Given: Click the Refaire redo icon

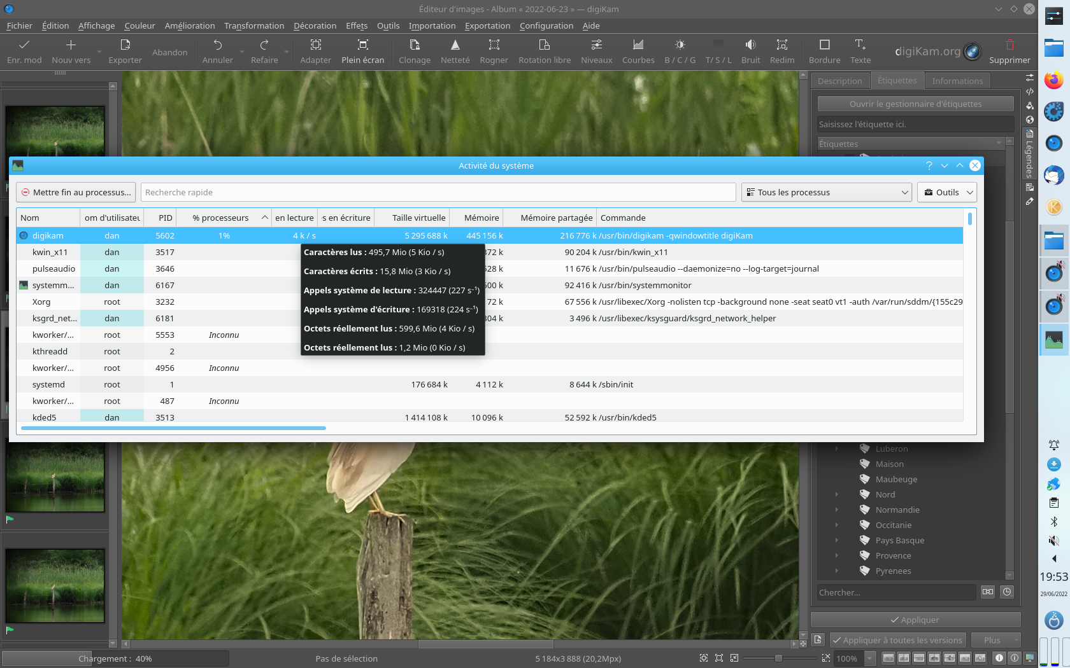Looking at the screenshot, I should [x=264, y=45].
